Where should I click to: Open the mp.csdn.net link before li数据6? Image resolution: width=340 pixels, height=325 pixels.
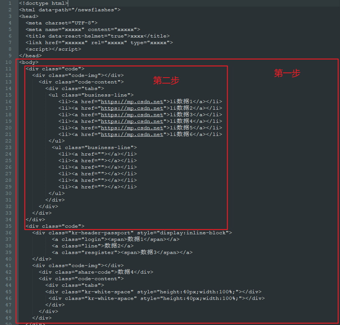click(x=132, y=134)
